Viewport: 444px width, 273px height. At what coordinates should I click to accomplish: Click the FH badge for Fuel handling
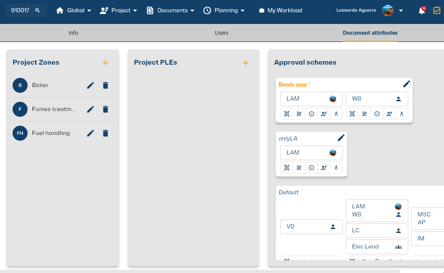point(20,133)
